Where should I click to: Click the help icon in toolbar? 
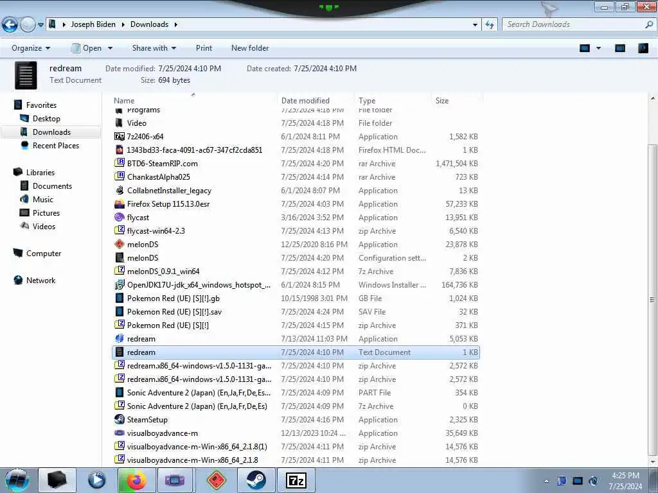click(643, 48)
